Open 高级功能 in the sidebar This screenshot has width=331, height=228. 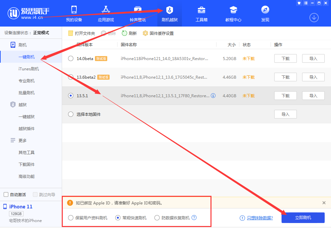[27, 176]
